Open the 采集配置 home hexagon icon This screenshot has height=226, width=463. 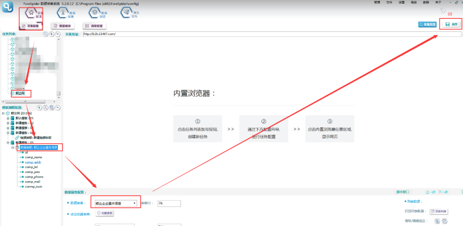[x=31, y=13]
